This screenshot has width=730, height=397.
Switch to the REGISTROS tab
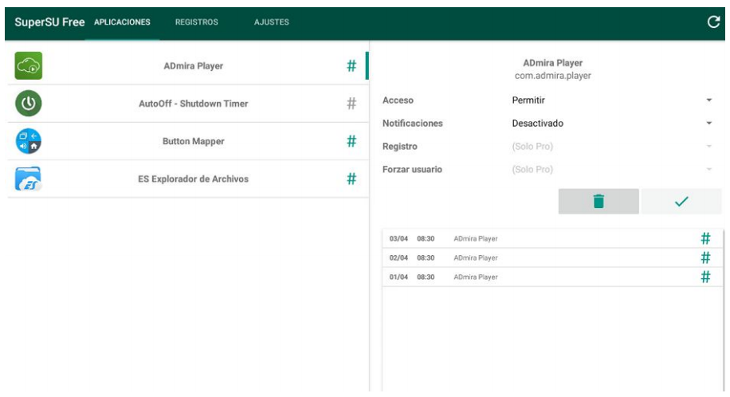click(x=196, y=22)
